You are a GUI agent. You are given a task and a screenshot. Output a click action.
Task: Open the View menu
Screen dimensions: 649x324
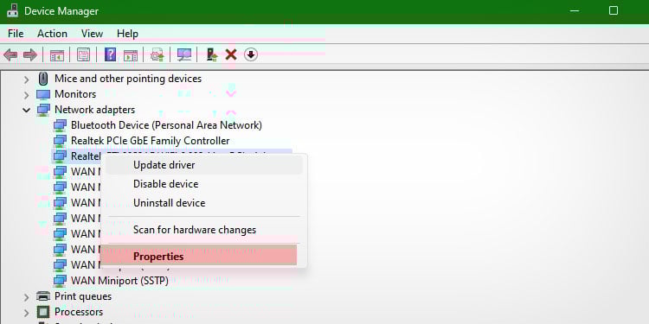(x=92, y=34)
